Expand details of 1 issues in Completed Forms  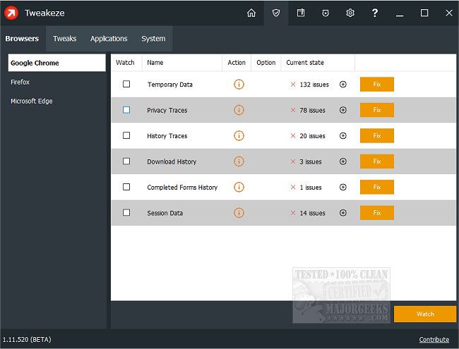(x=343, y=187)
